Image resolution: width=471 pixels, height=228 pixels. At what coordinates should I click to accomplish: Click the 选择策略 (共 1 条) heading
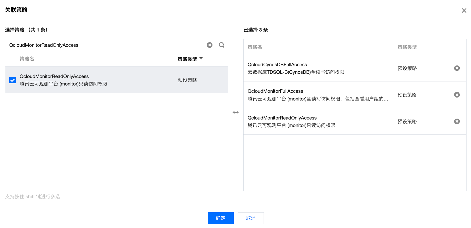coord(26,30)
